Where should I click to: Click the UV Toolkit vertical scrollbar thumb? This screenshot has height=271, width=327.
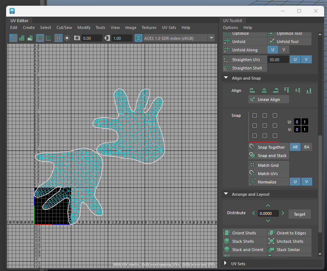coord(320,183)
